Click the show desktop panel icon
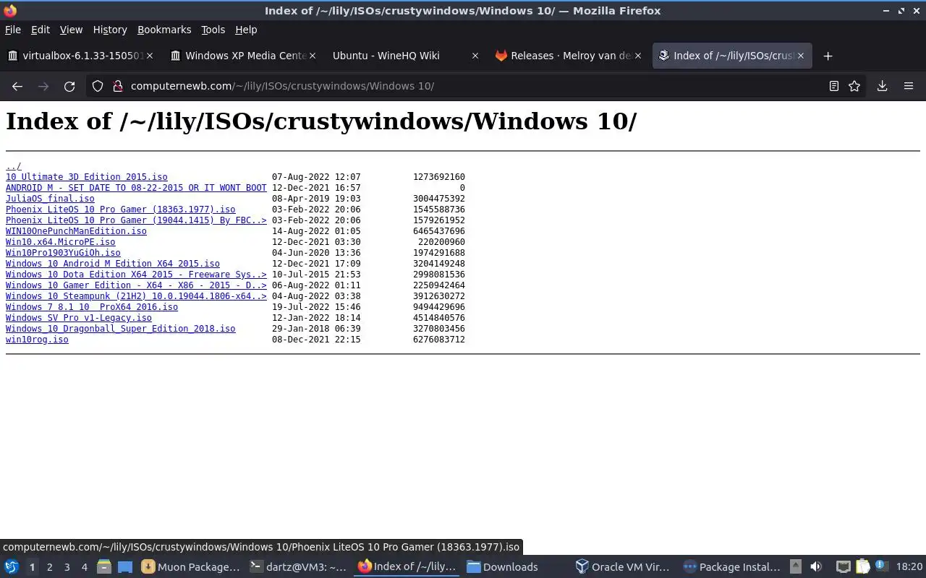Screen dimensions: 926x578 click(125, 567)
